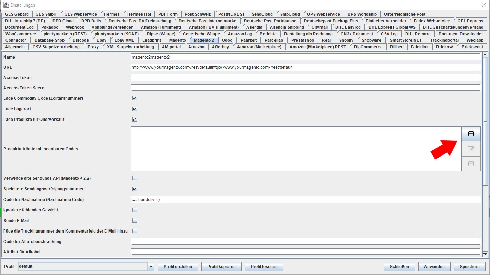Click the Produktattribute mit scanbaren Codes list box
Image resolution: width=490 pixels, height=275 pixels.
click(296, 149)
